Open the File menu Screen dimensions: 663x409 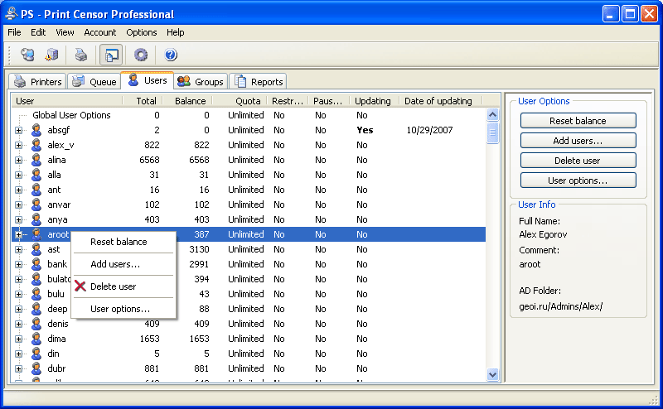tap(14, 32)
